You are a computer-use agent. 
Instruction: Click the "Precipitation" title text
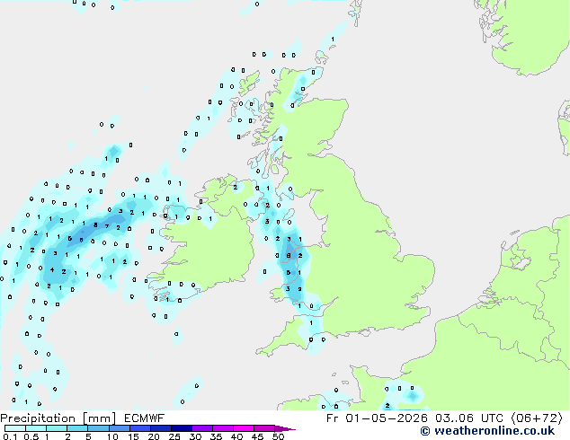coord(38,418)
